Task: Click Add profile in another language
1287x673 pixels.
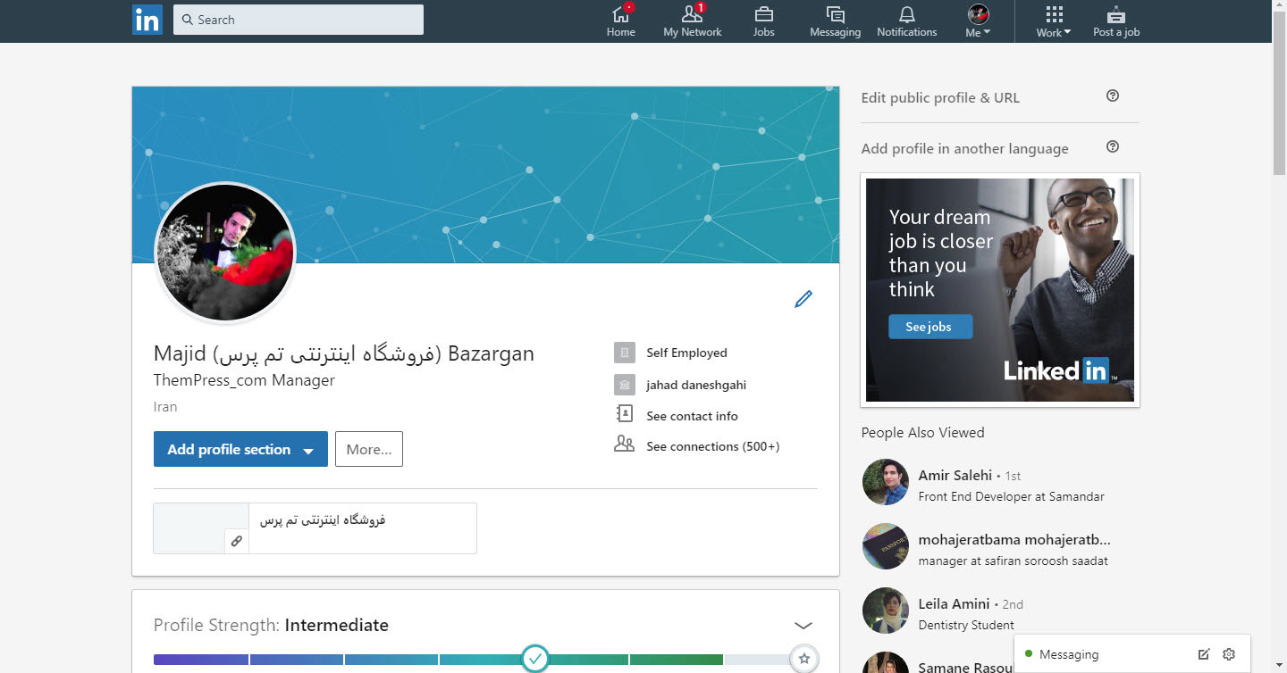Action: coord(964,149)
